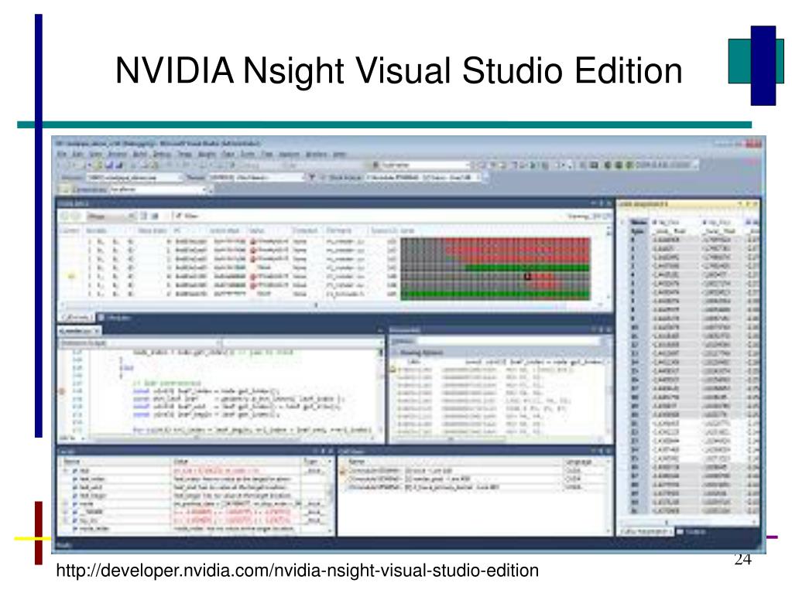Close the Disassembly panel with its X
Screen dimensions: 792x593
click(609, 330)
